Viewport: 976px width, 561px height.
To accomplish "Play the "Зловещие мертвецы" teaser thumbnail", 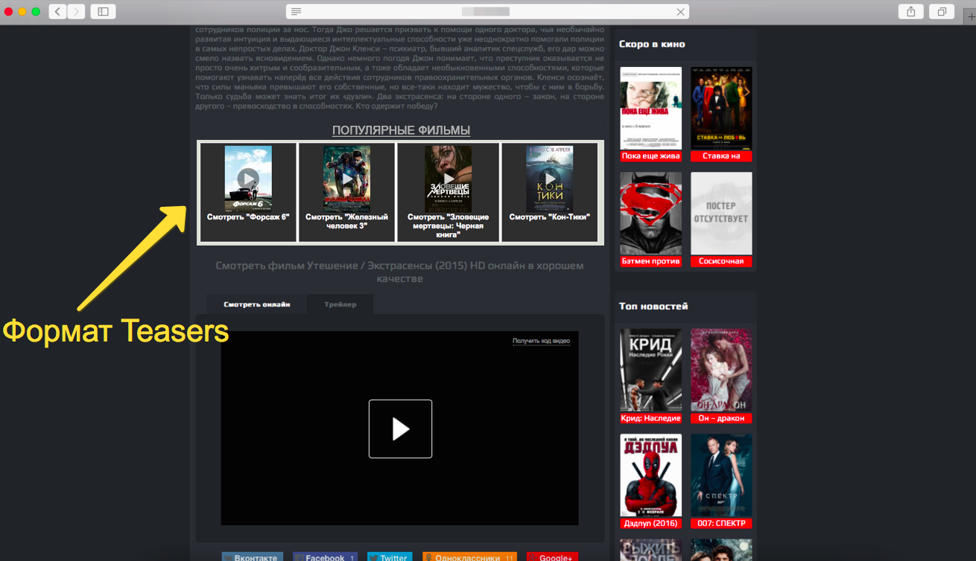I will [x=449, y=179].
